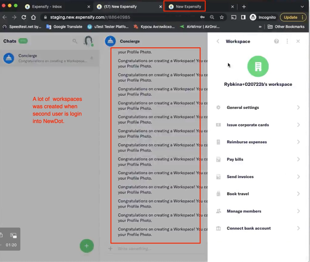The width and height of the screenshot is (310, 262).
Task: Open Other Bookmarks folder
Action: click(x=286, y=27)
